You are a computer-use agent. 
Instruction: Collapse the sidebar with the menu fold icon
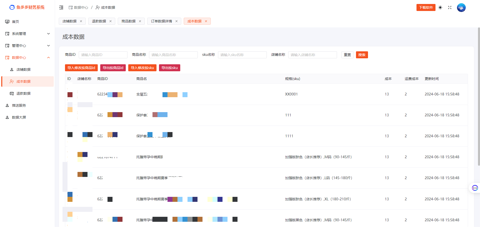click(x=61, y=7)
